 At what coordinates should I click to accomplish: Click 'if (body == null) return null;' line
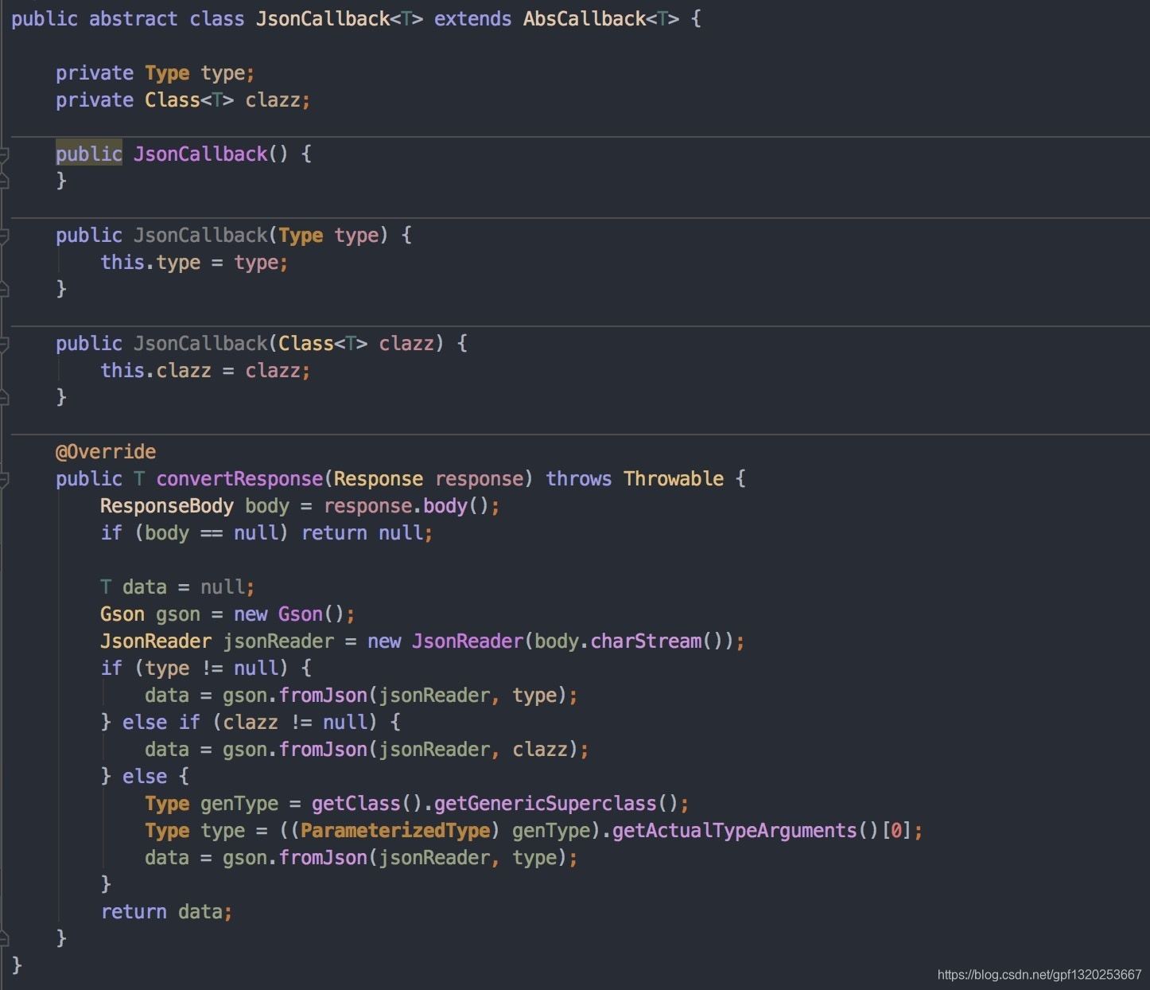click(x=266, y=532)
